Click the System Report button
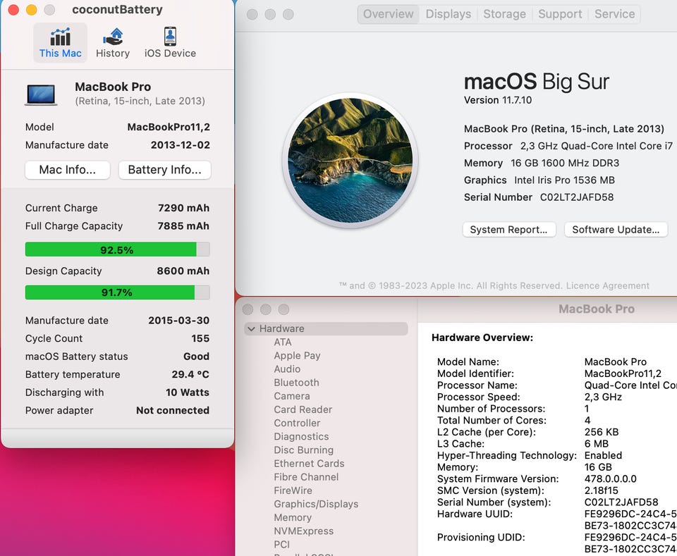This screenshot has width=677, height=556. point(508,230)
